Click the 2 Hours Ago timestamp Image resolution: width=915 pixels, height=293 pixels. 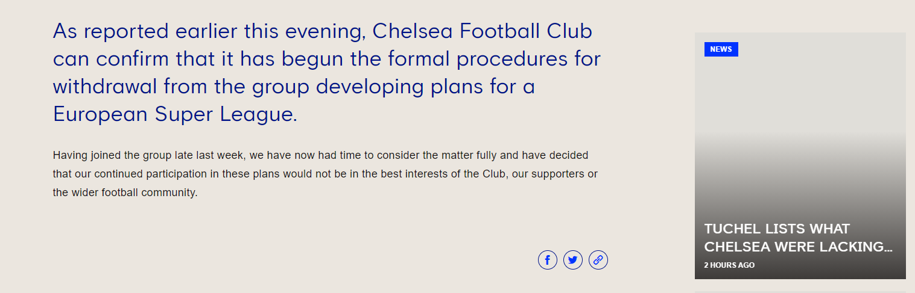pyautogui.click(x=729, y=265)
